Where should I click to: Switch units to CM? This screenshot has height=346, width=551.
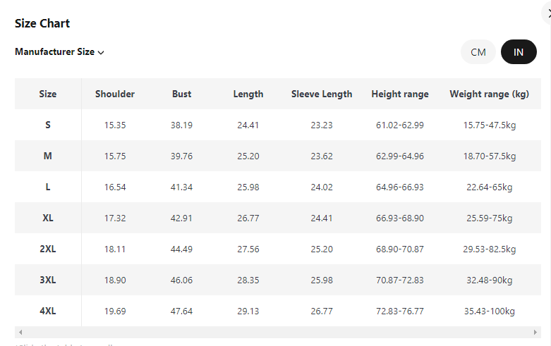click(478, 52)
